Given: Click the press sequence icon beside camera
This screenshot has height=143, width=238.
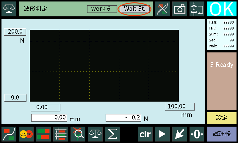Looking at the screenshot, I should pos(197,9).
